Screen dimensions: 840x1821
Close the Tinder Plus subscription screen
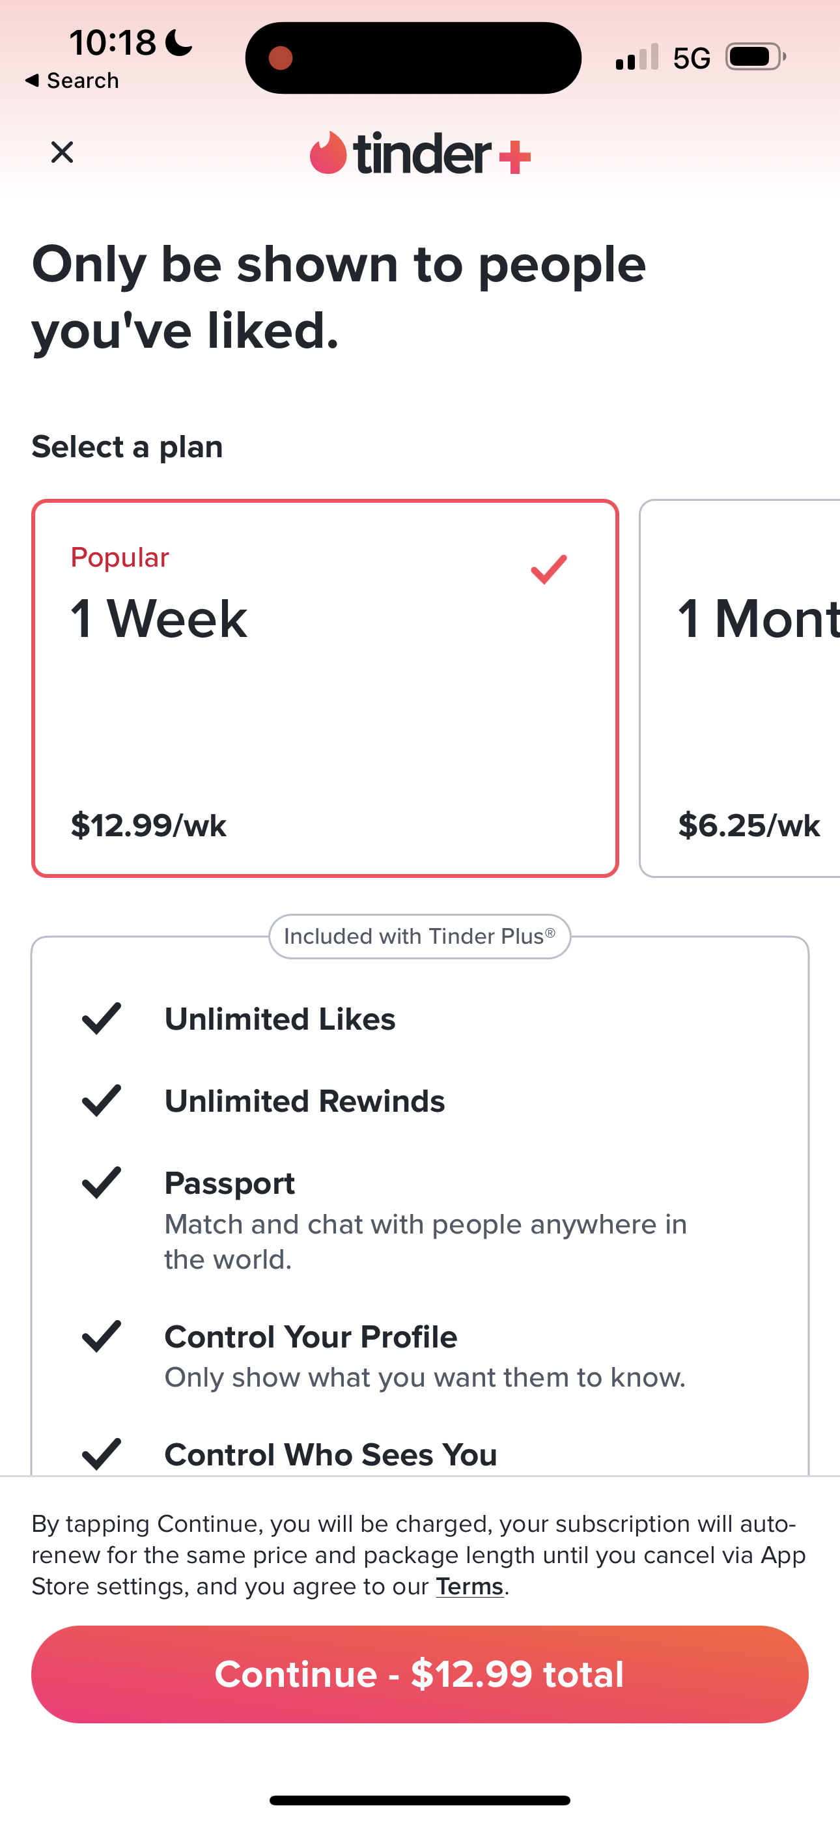pos(63,152)
